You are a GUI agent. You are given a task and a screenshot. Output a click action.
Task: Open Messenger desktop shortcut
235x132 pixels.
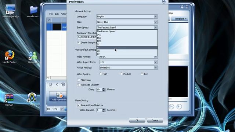pyautogui.click(x=33, y=57)
